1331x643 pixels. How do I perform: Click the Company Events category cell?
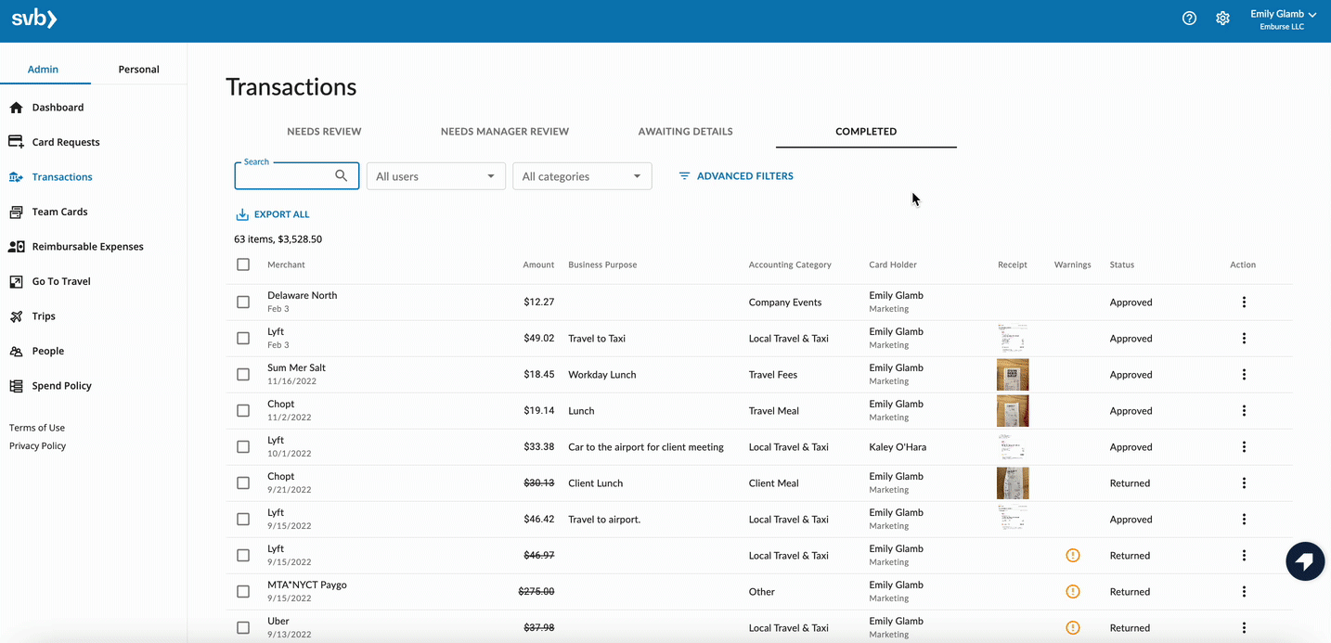[785, 302]
